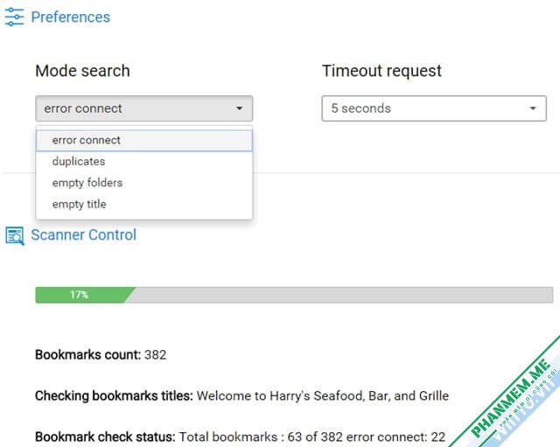Select 'empty folders' mode option

pyautogui.click(x=144, y=183)
